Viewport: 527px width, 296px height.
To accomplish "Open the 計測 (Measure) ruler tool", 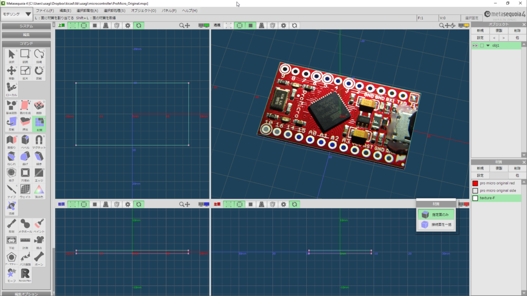I will pos(25,243).
